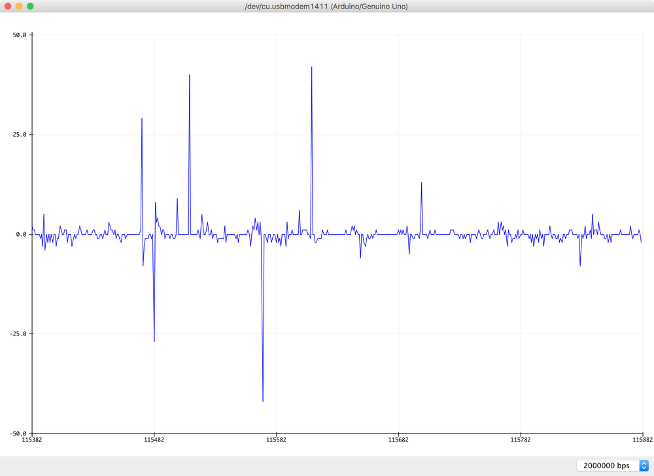Click the 115682 x-axis label
Viewport: 654px width, 476px height.
(398, 441)
